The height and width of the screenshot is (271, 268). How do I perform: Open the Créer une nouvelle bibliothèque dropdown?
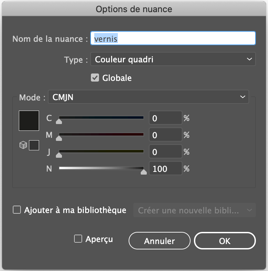point(195,210)
